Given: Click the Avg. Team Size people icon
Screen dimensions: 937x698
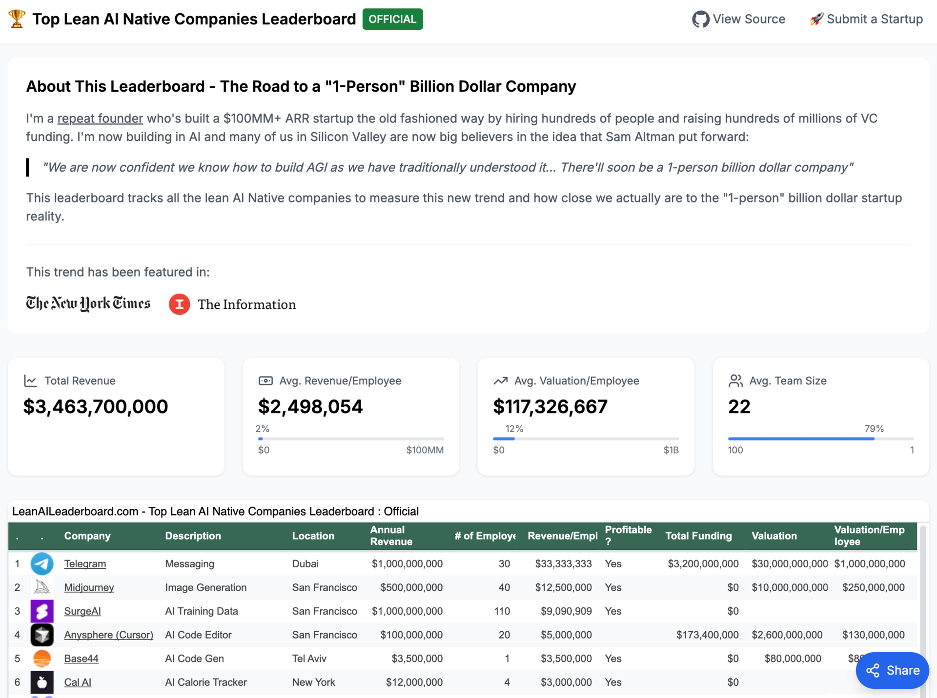Looking at the screenshot, I should 735,381.
